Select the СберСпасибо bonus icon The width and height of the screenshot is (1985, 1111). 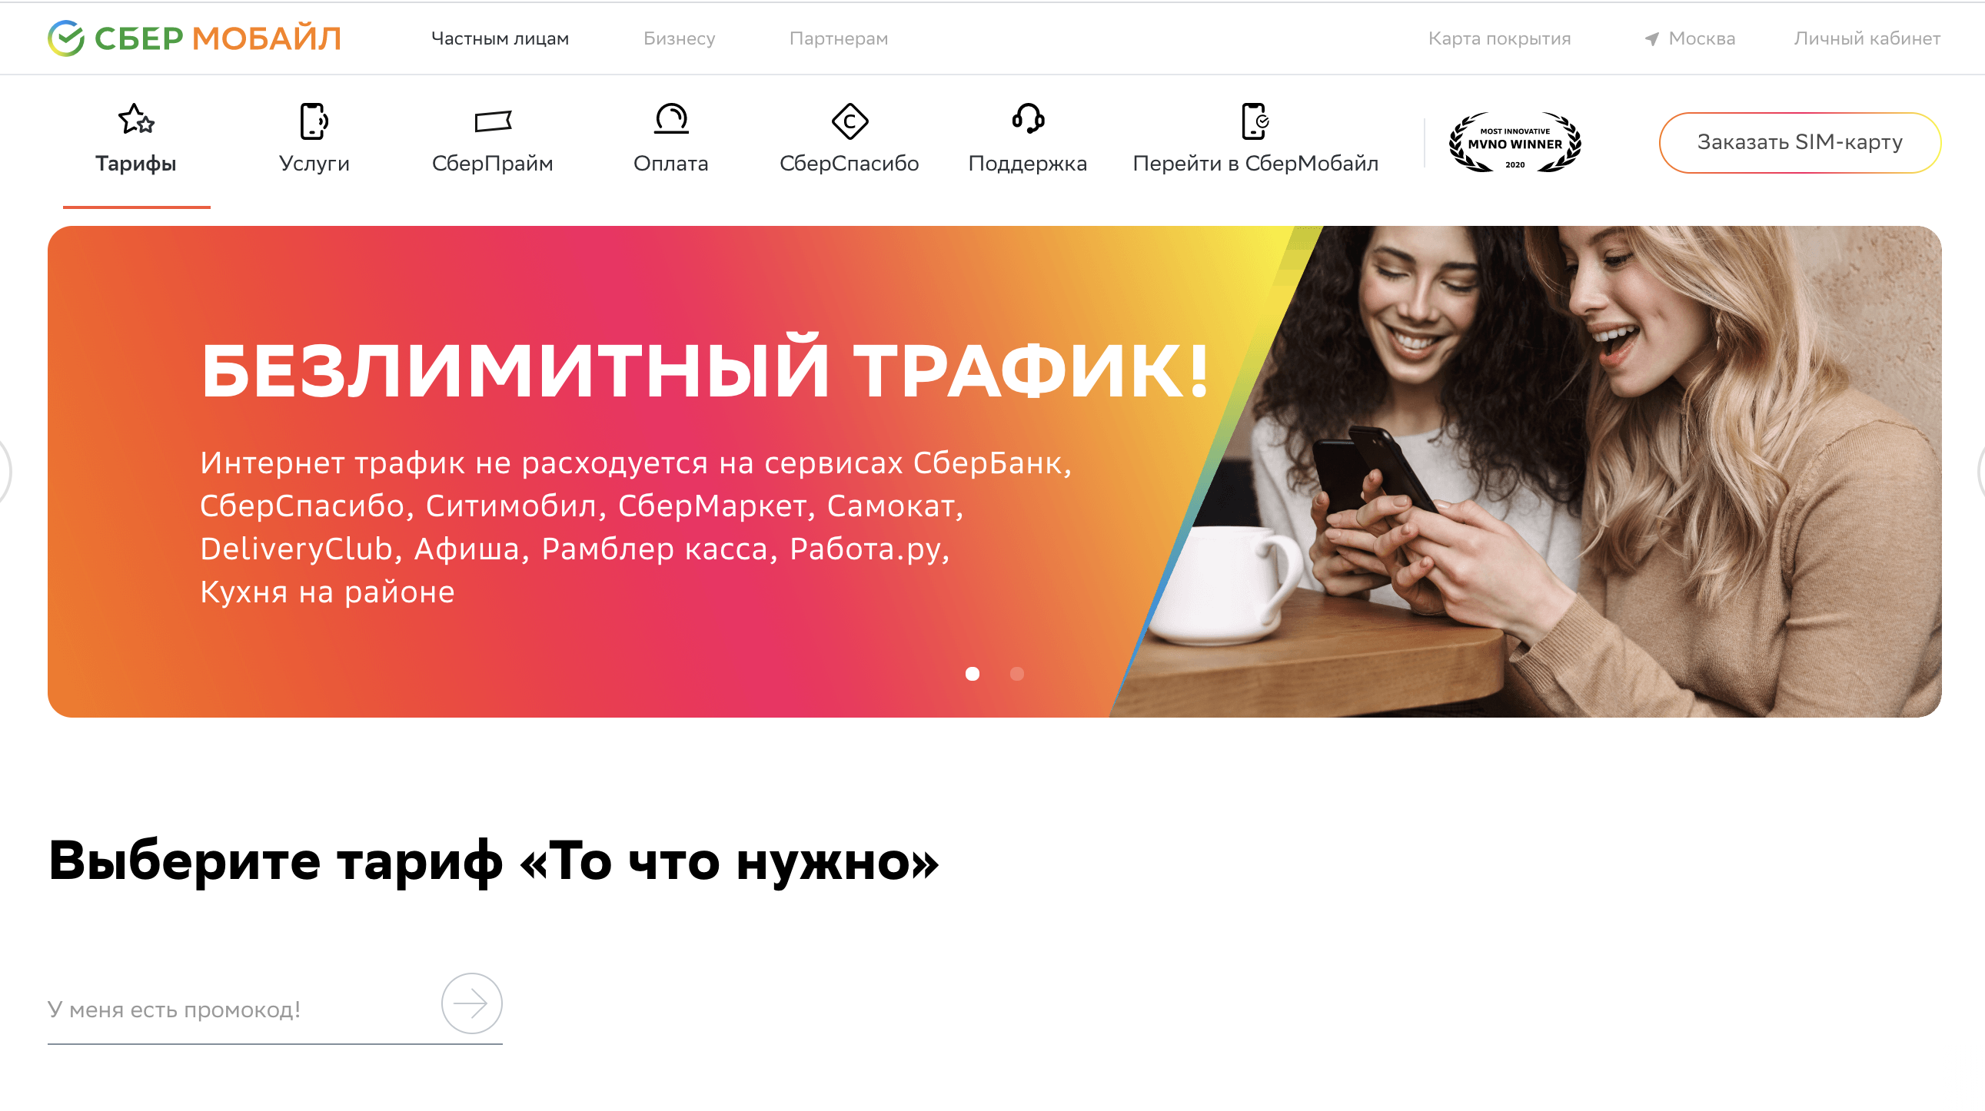coord(851,121)
